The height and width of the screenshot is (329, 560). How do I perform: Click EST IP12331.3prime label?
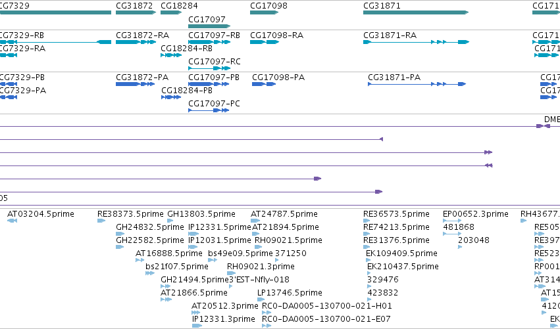click(224, 319)
